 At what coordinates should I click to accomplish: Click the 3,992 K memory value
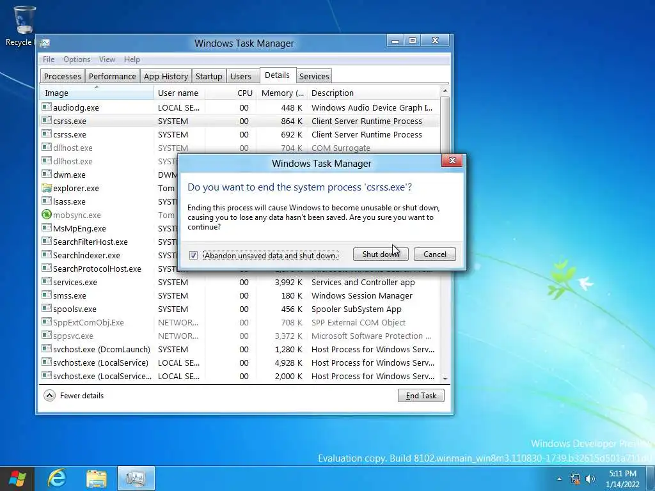coord(288,282)
